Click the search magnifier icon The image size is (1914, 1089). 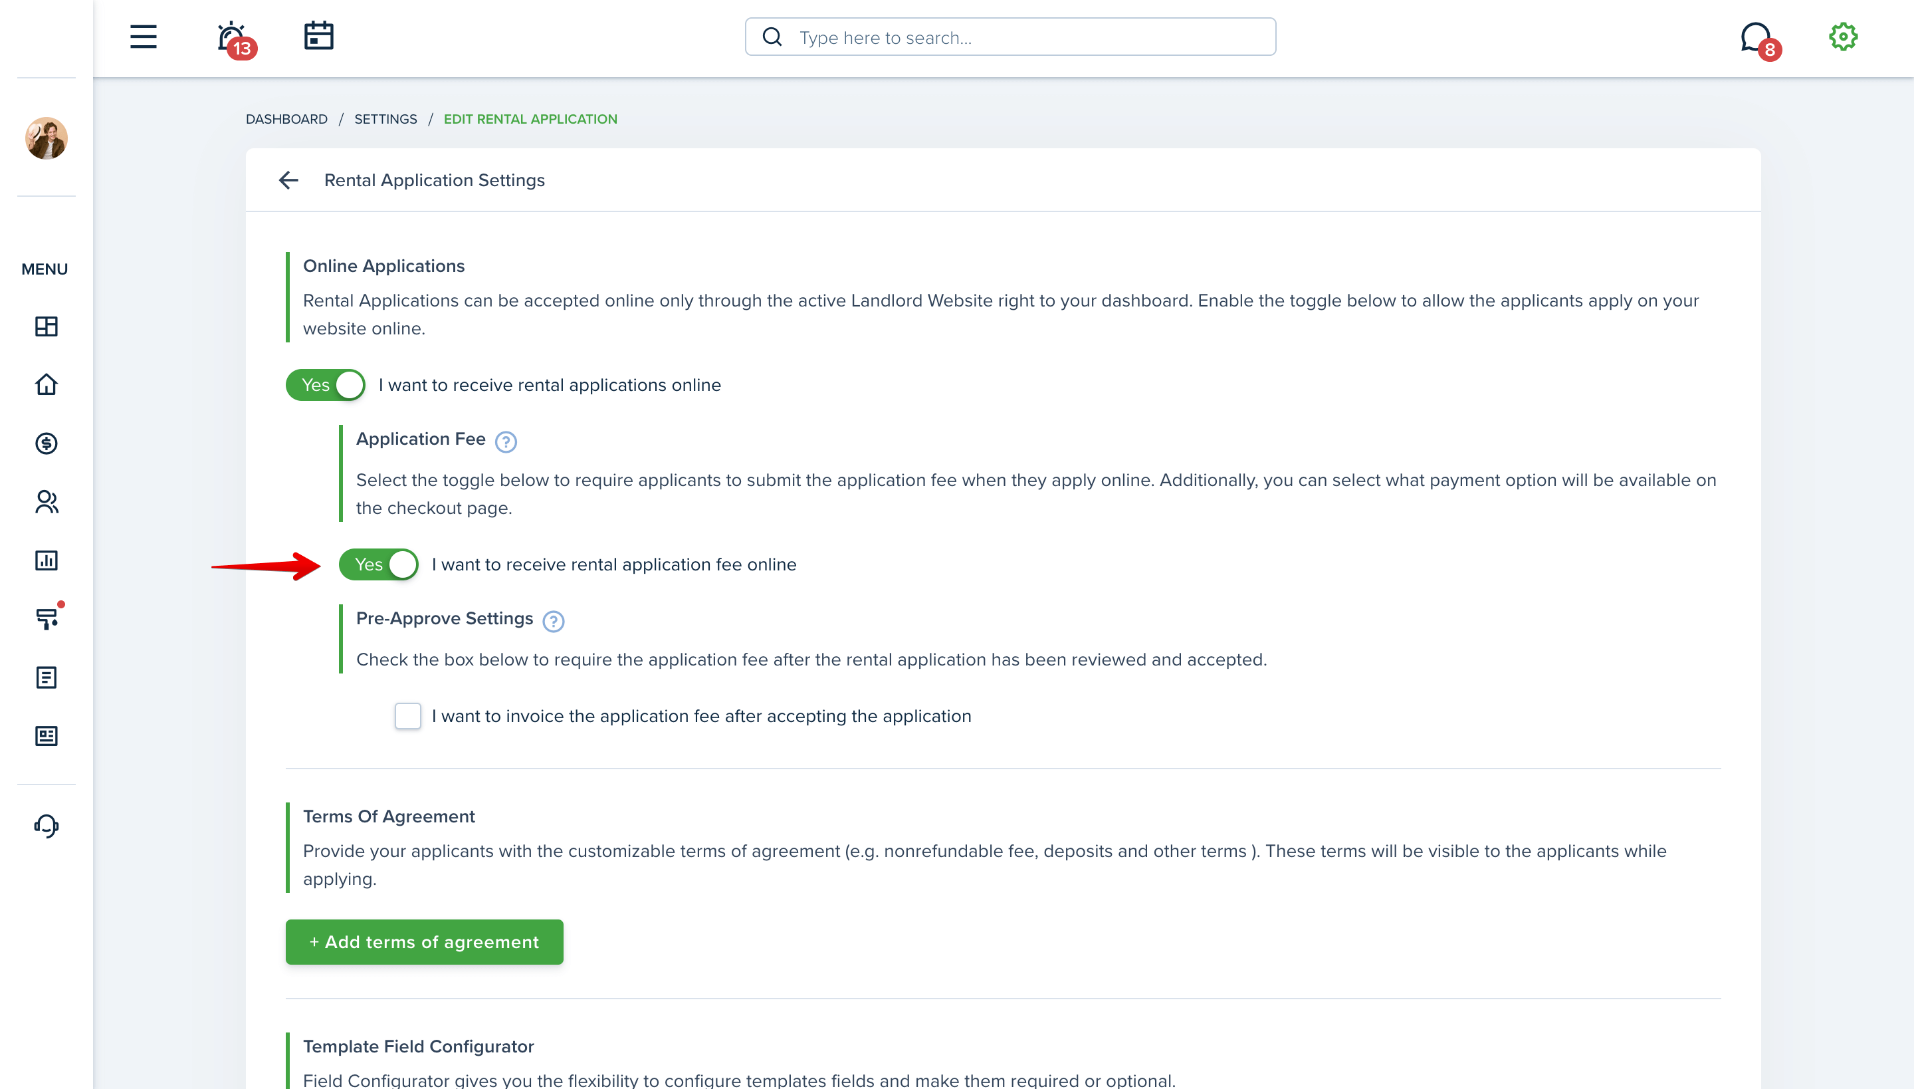pyautogui.click(x=772, y=37)
